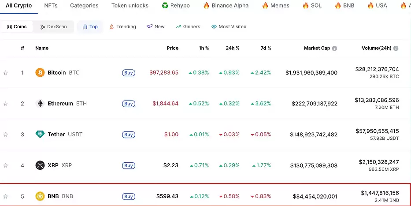411x206 pixels.
Task: Sort the table by the Price column
Action: point(172,48)
